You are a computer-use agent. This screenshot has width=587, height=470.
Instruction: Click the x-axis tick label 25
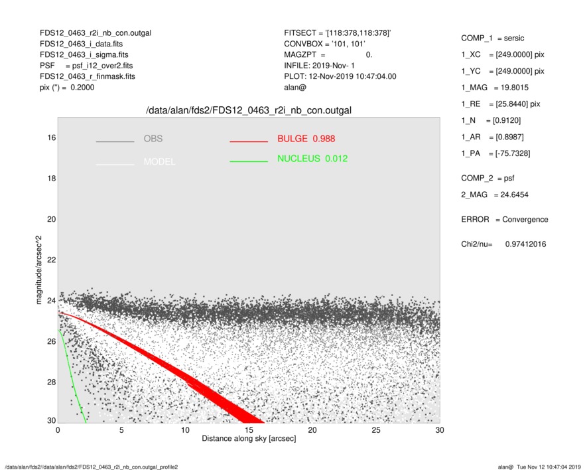(376, 430)
